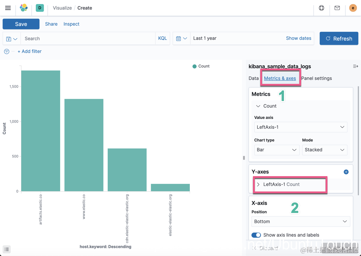Click the Count legend color dot
Screen dimensions: 361x256
[x=194, y=66]
